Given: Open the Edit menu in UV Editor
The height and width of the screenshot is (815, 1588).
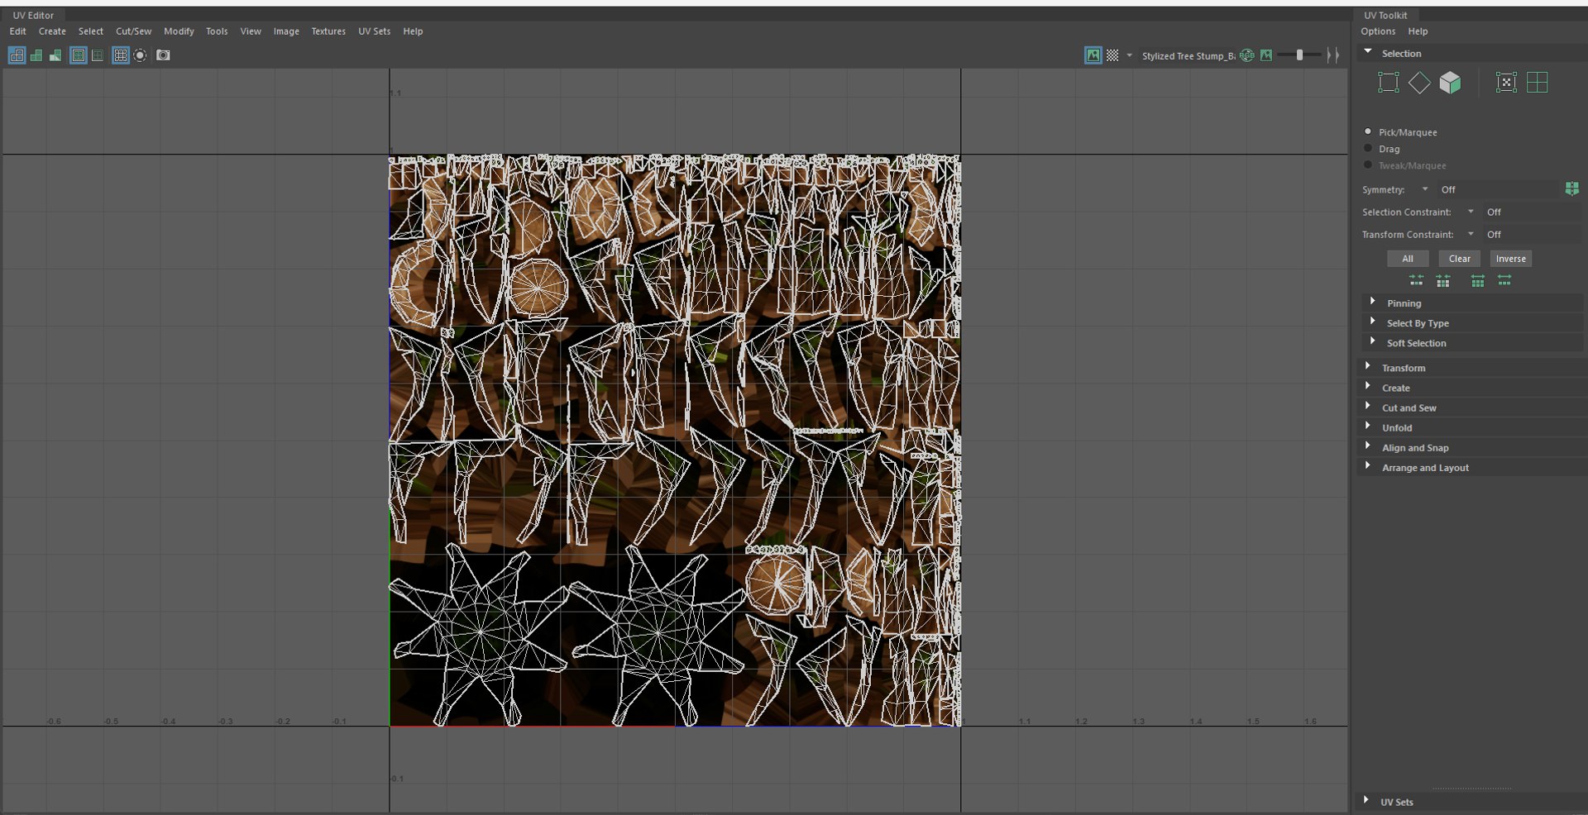Looking at the screenshot, I should tap(17, 31).
